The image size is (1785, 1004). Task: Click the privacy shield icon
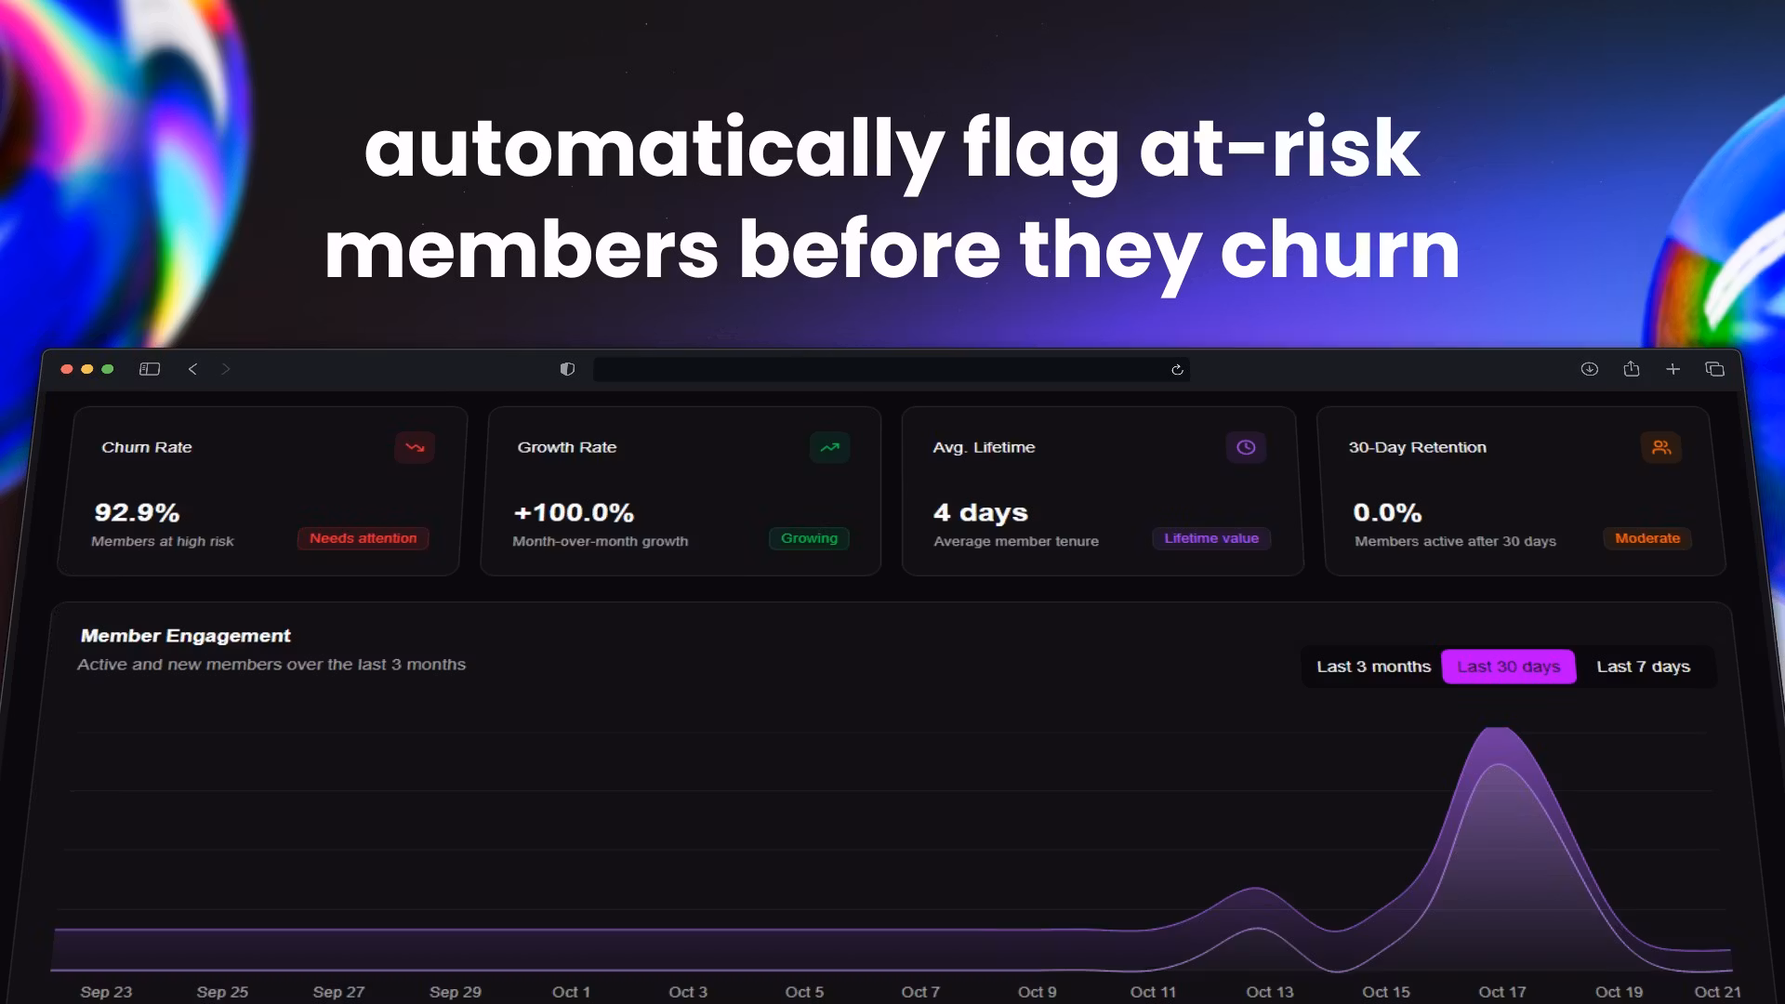(567, 369)
